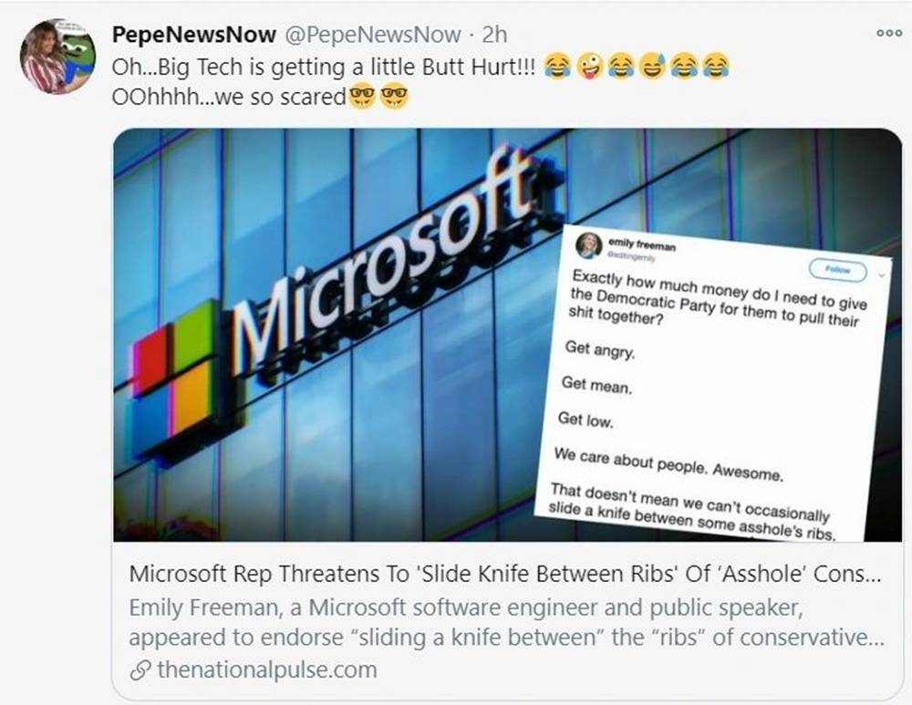Click the article description starting 'Emily Freeman'
This screenshot has width=912, height=705.
click(506, 622)
